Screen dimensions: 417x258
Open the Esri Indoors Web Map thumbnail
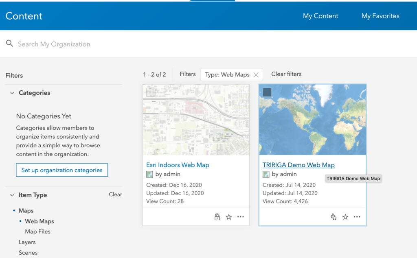196,120
